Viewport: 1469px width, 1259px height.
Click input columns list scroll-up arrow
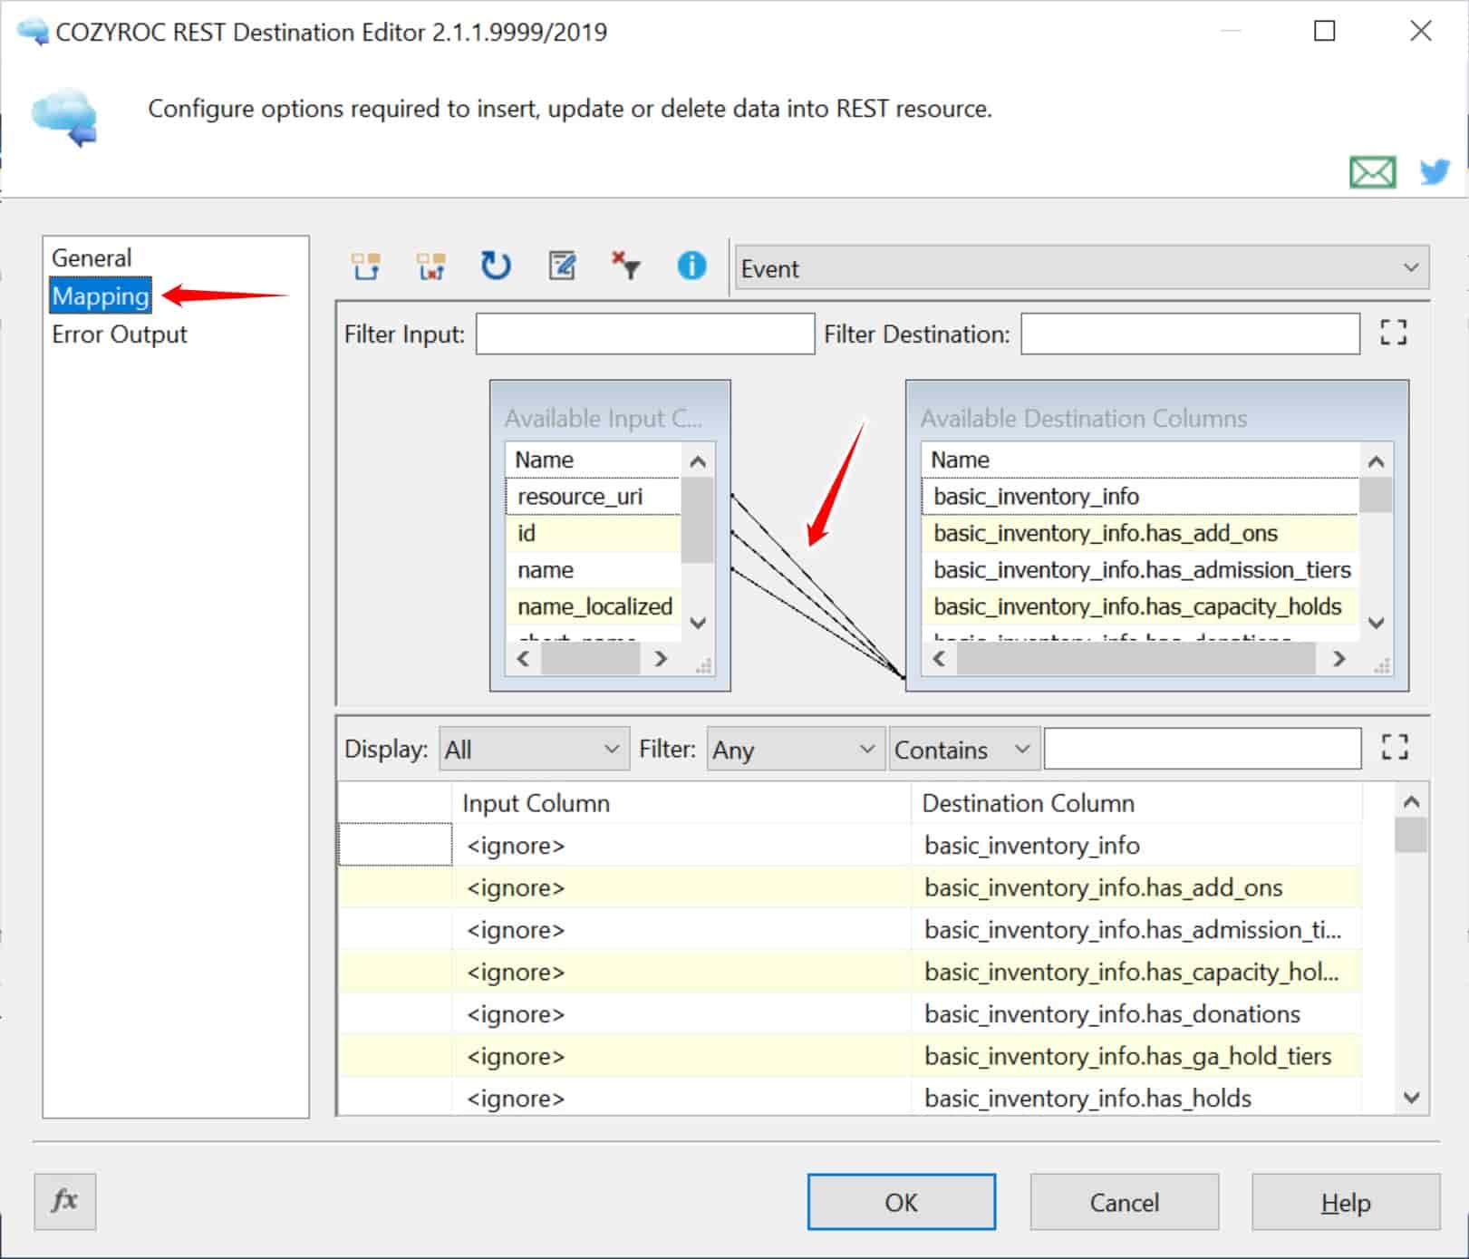(x=698, y=461)
